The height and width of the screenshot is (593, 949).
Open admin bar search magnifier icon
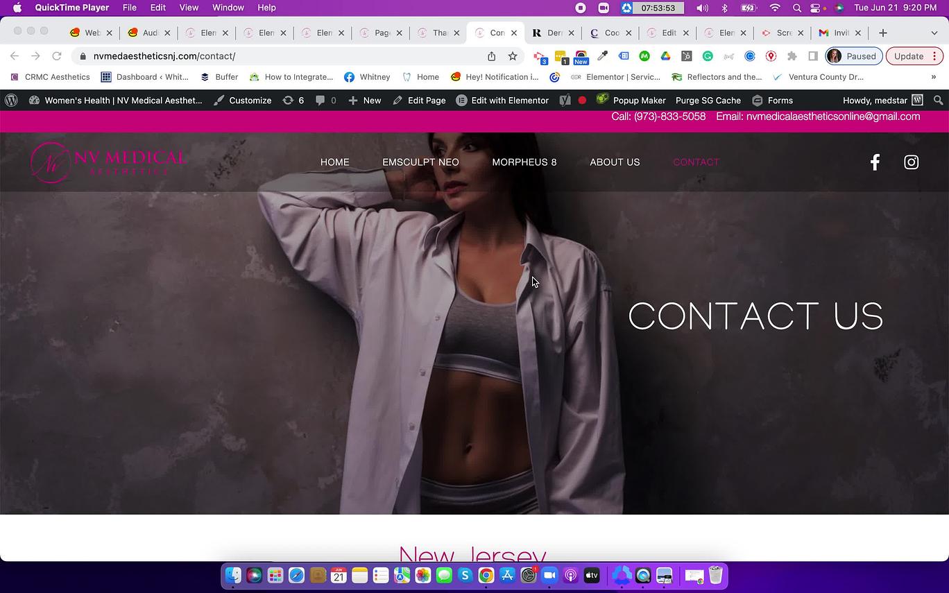pyautogui.click(x=939, y=101)
